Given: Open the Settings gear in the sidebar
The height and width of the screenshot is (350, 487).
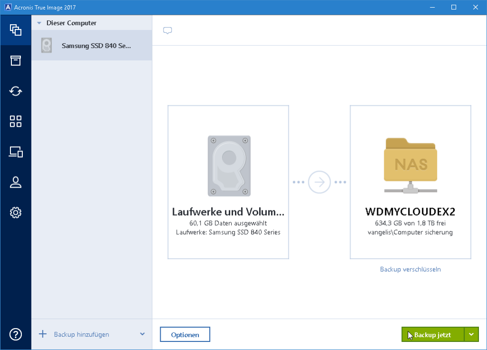Looking at the screenshot, I should (x=16, y=213).
